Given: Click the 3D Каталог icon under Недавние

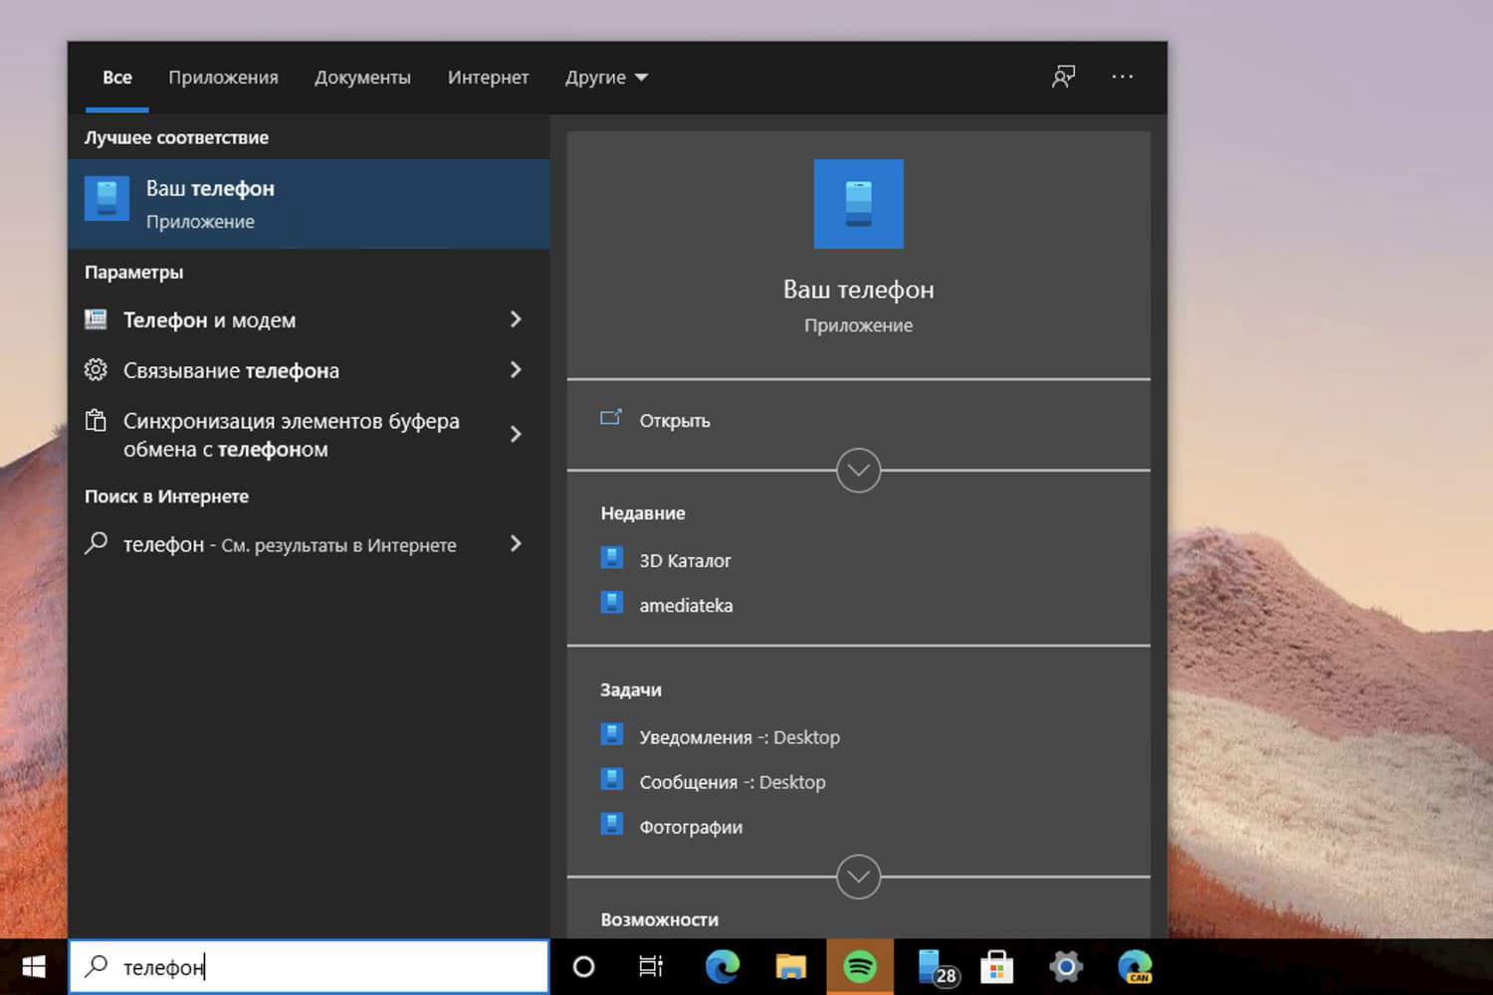Looking at the screenshot, I should point(611,558).
